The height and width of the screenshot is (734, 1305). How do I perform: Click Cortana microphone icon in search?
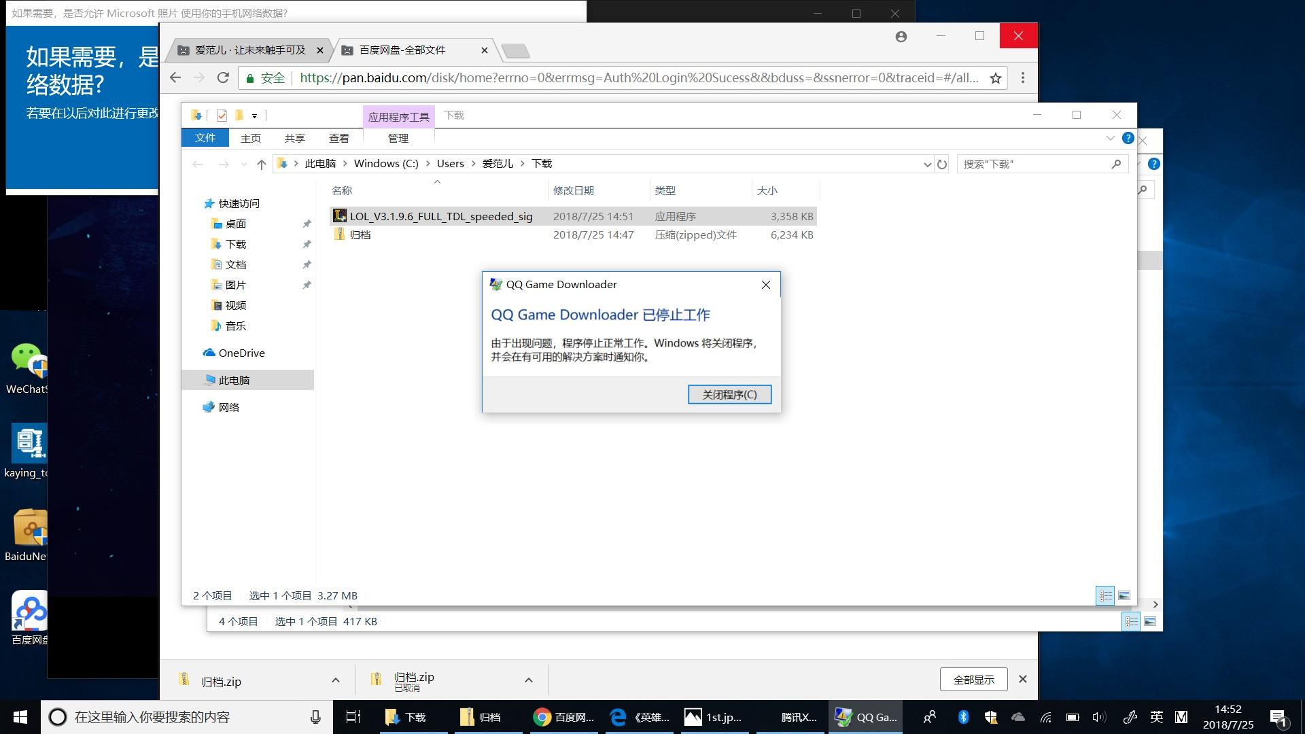click(x=315, y=717)
